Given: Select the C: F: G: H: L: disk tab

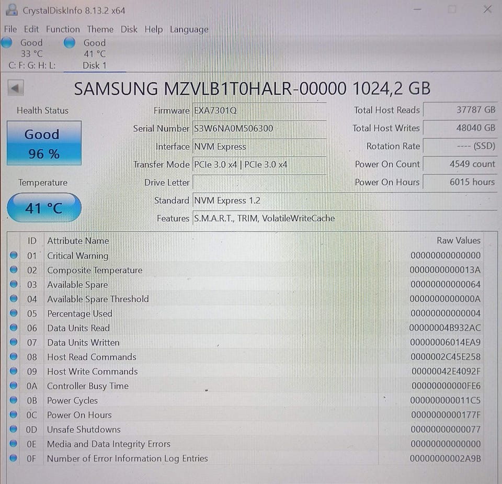Looking at the screenshot, I should [x=32, y=54].
